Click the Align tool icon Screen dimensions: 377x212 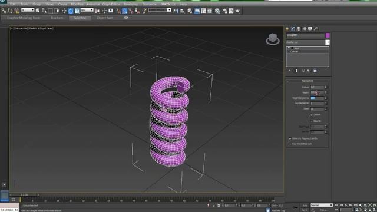click(x=182, y=11)
